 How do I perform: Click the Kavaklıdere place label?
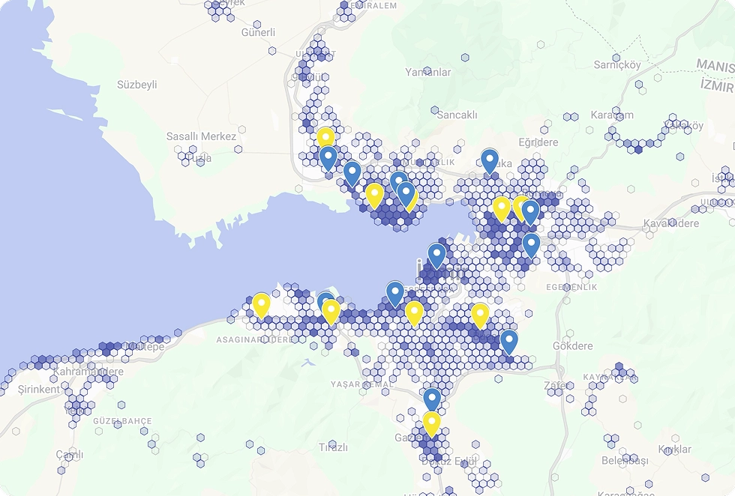(671, 223)
